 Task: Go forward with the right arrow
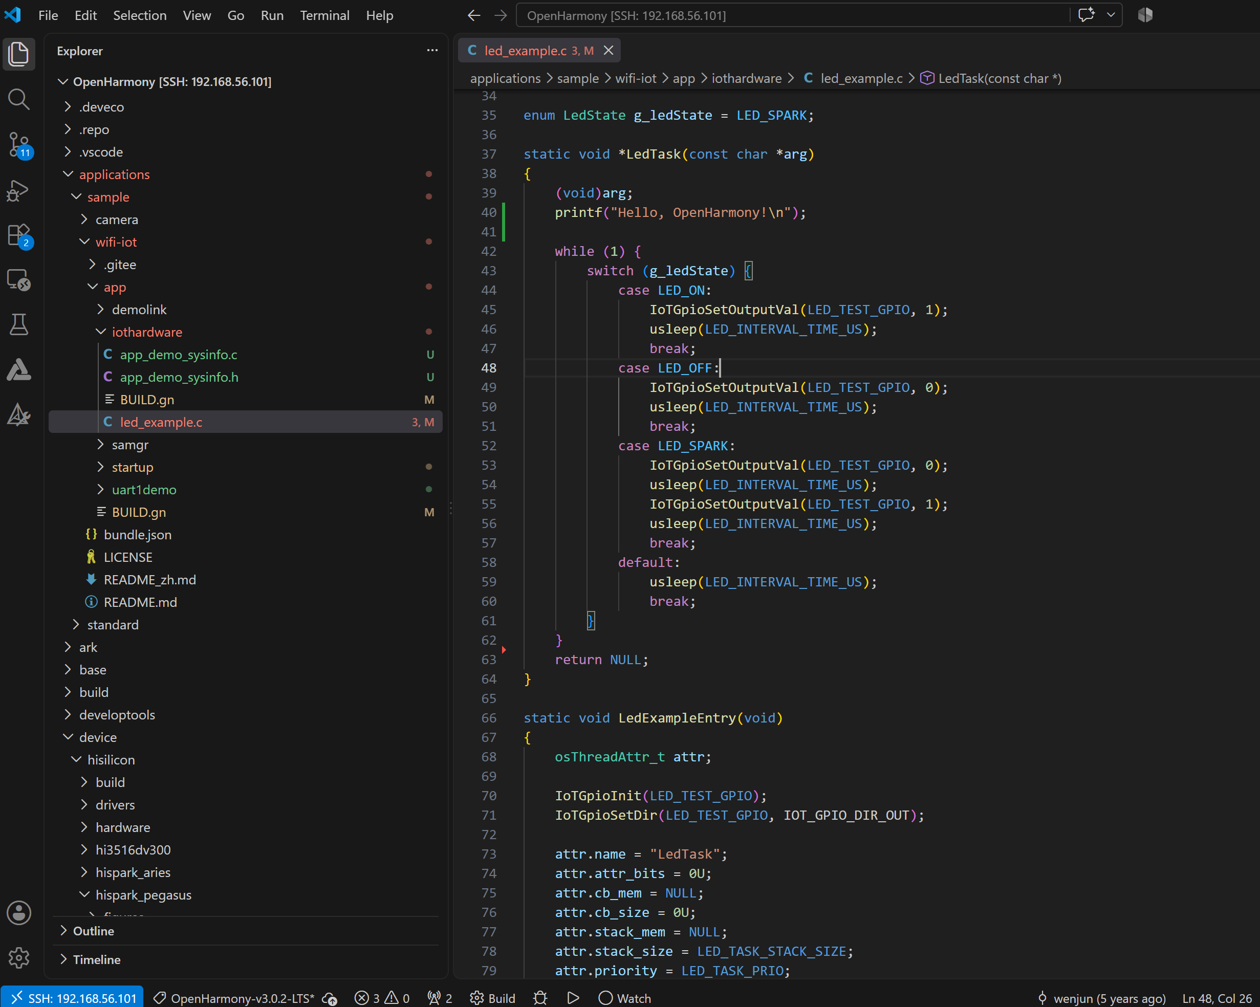pos(500,15)
